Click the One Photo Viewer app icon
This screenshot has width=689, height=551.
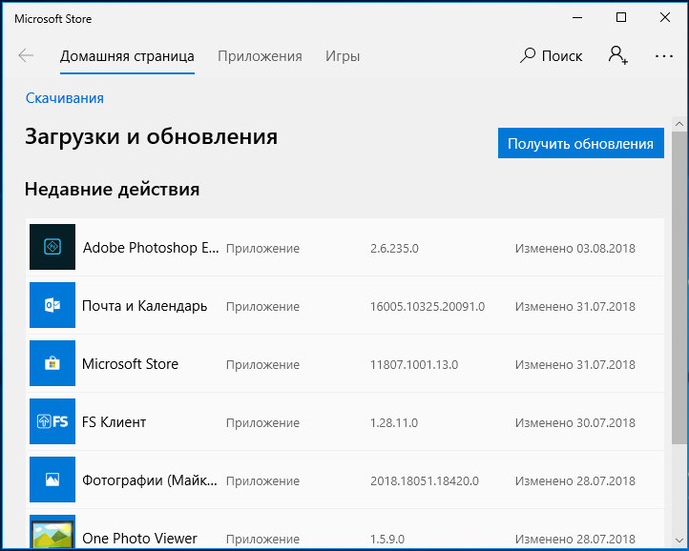pos(52,532)
